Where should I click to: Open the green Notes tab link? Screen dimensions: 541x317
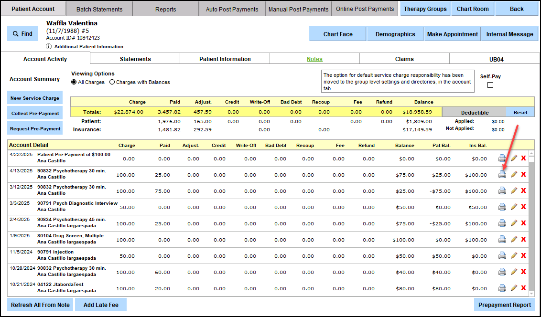click(314, 59)
